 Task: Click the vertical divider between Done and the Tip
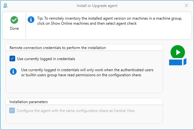point(26,26)
